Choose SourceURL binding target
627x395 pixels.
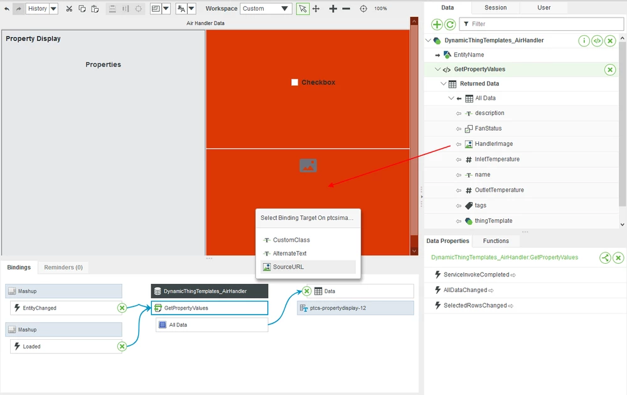[308, 267]
